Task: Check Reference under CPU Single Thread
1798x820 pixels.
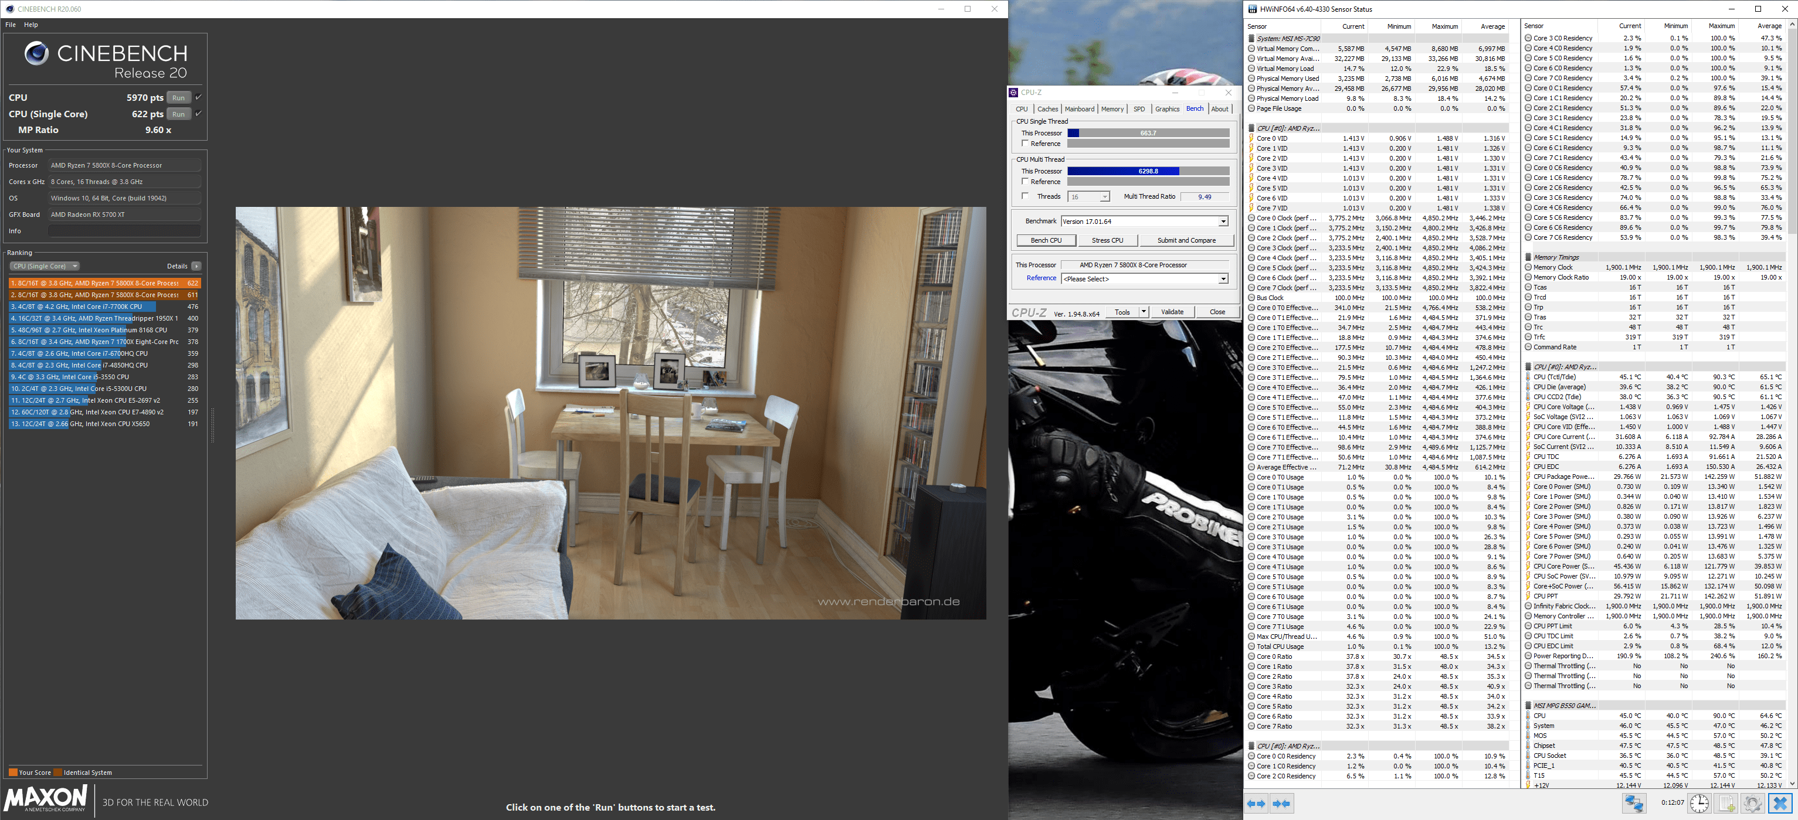Action: pyautogui.click(x=1024, y=143)
